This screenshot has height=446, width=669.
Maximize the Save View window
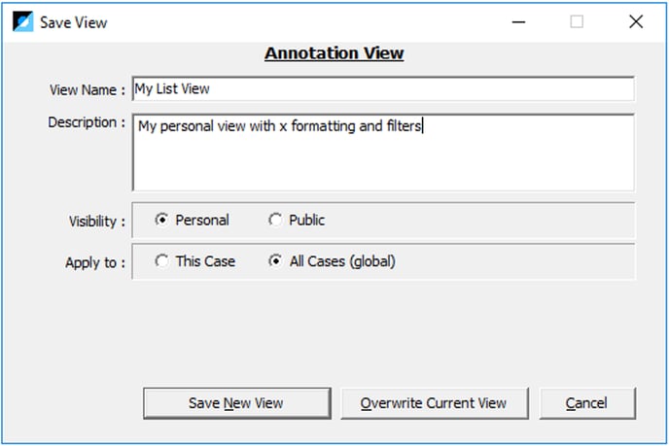577,21
